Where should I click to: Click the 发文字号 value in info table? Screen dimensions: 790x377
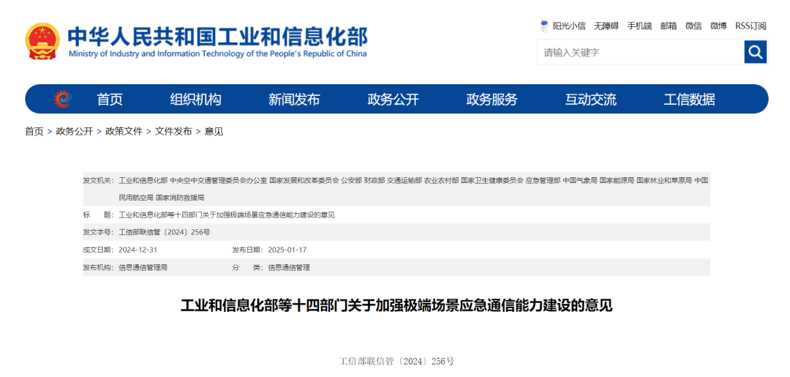click(165, 232)
